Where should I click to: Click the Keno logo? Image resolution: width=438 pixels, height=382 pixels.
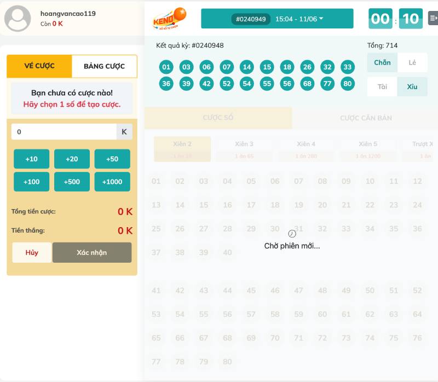(x=169, y=19)
